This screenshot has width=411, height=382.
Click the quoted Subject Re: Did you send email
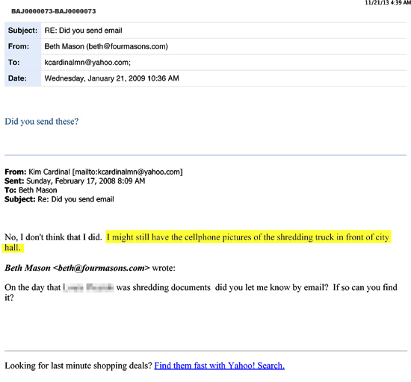pyautogui.click(x=59, y=199)
